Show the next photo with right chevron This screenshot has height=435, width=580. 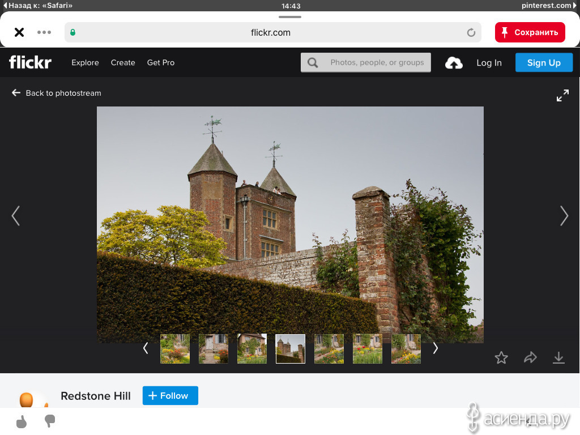coord(564,216)
